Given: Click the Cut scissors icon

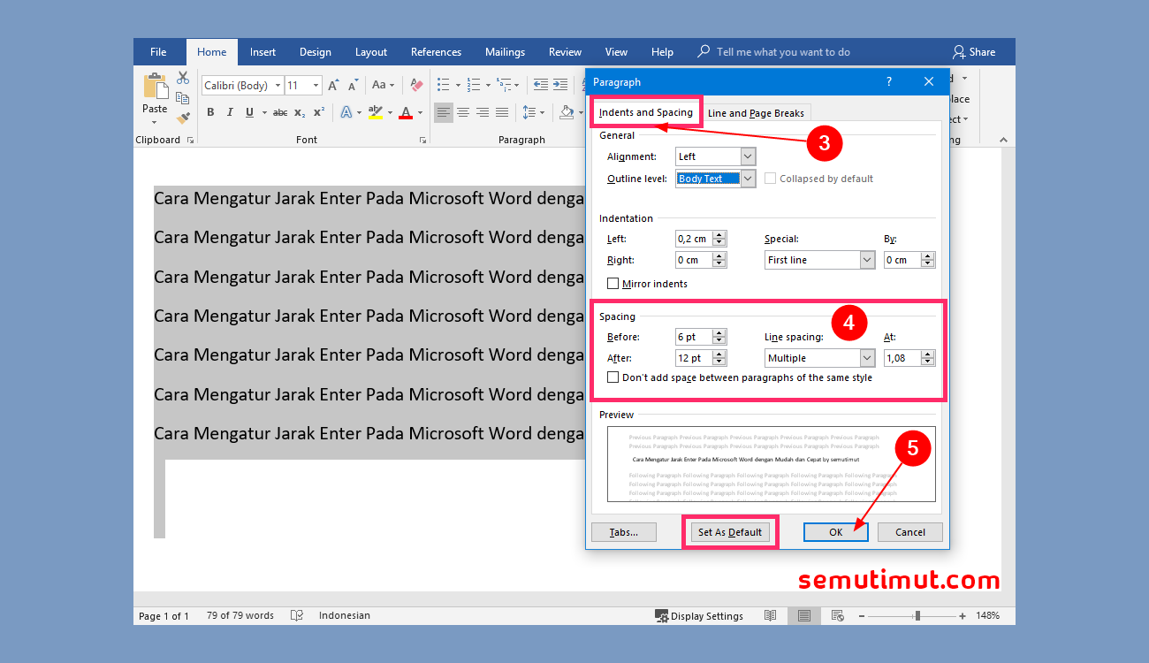Looking at the screenshot, I should click(183, 78).
